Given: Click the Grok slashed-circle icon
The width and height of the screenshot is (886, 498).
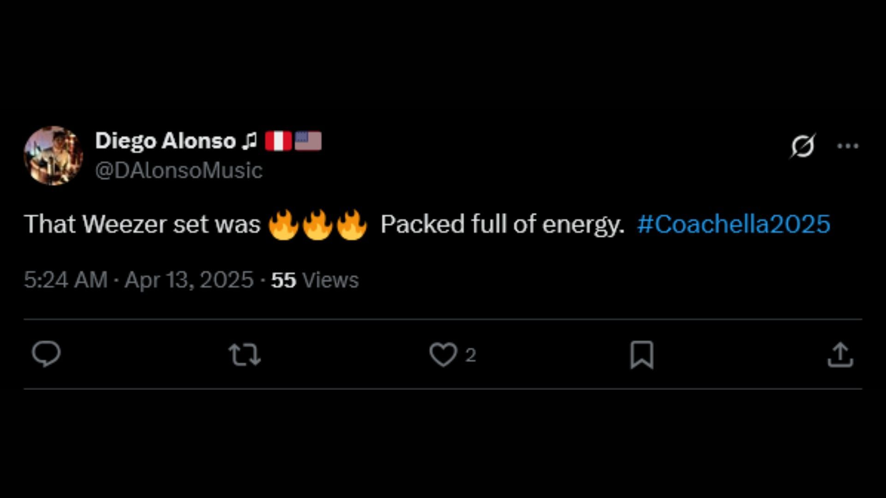Looking at the screenshot, I should [803, 146].
